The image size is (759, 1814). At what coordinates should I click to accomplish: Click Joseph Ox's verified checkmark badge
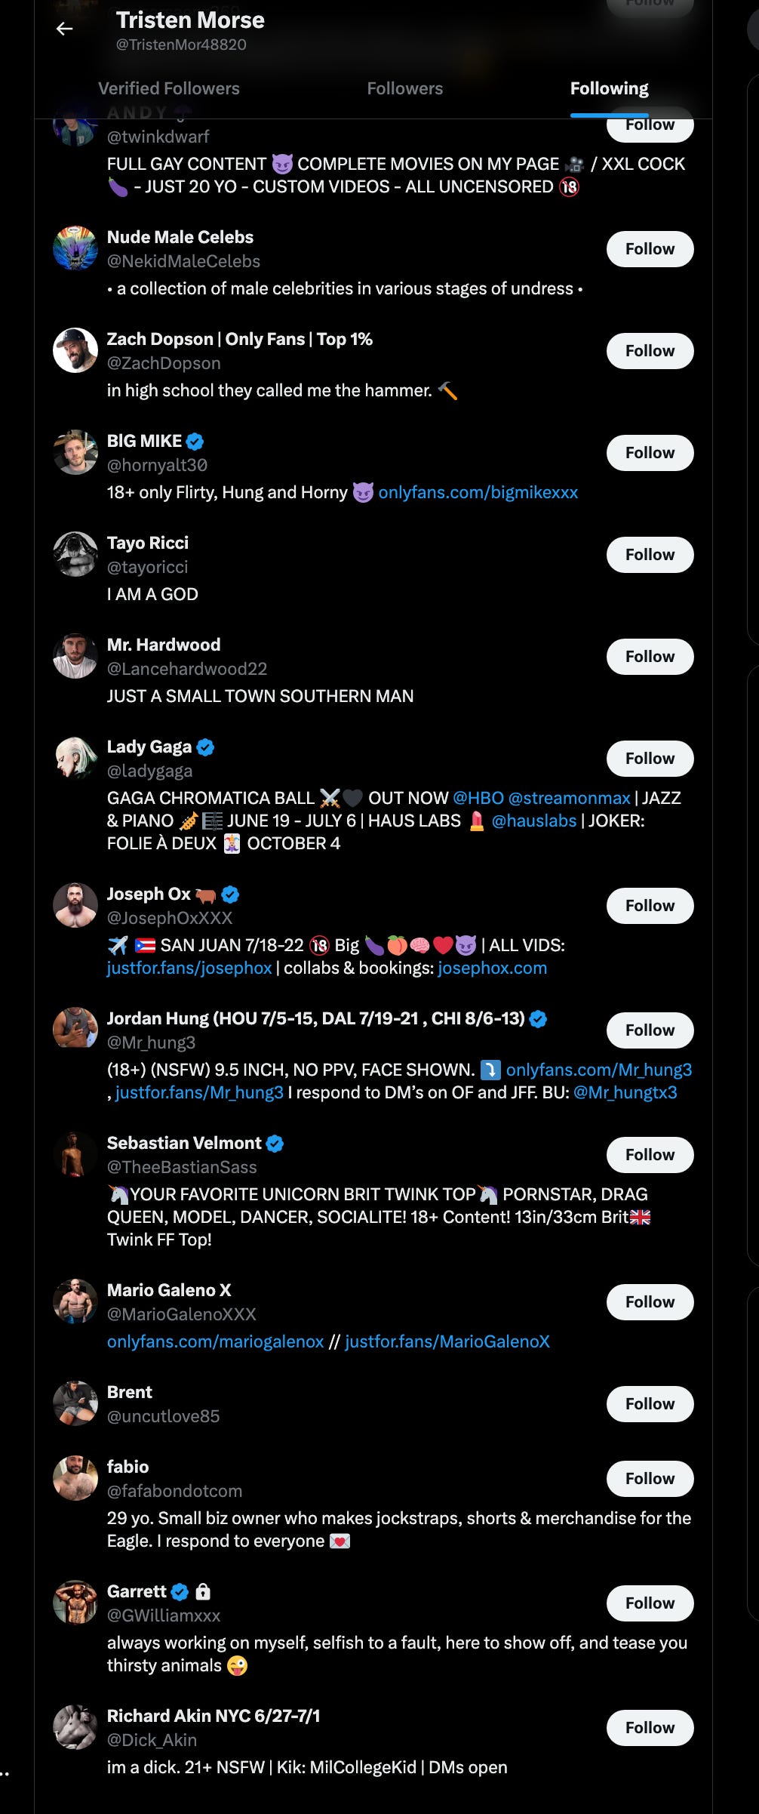tap(231, 895)
